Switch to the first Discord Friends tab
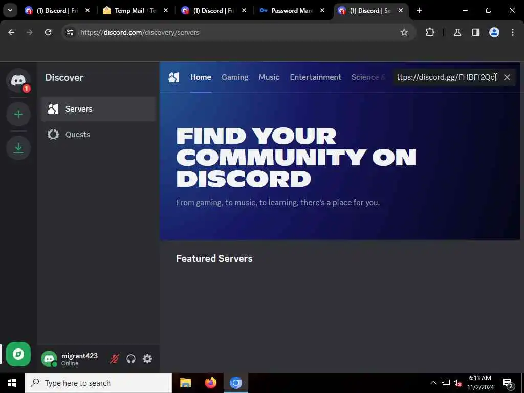Viewport: 524px width, 393px height. tap(57, 11)
